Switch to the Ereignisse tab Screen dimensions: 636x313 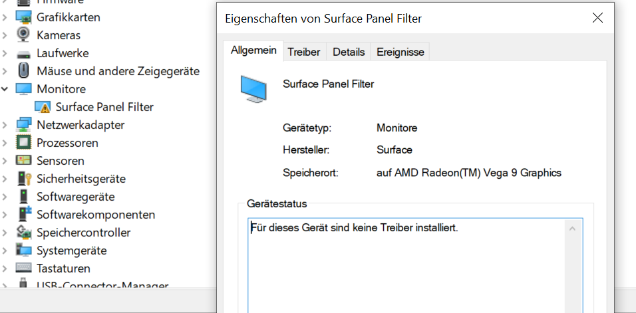(x=400, y=52)
